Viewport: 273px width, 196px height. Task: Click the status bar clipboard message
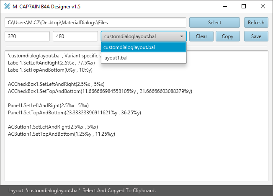tap(82, 191)
